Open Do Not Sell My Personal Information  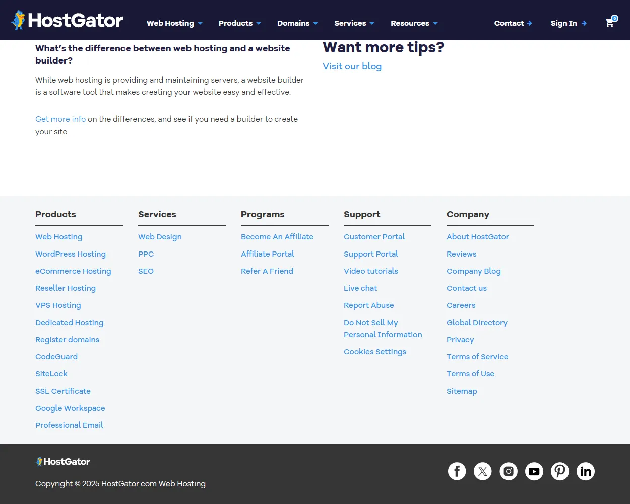pyautogui.click(x=383, y=329)
